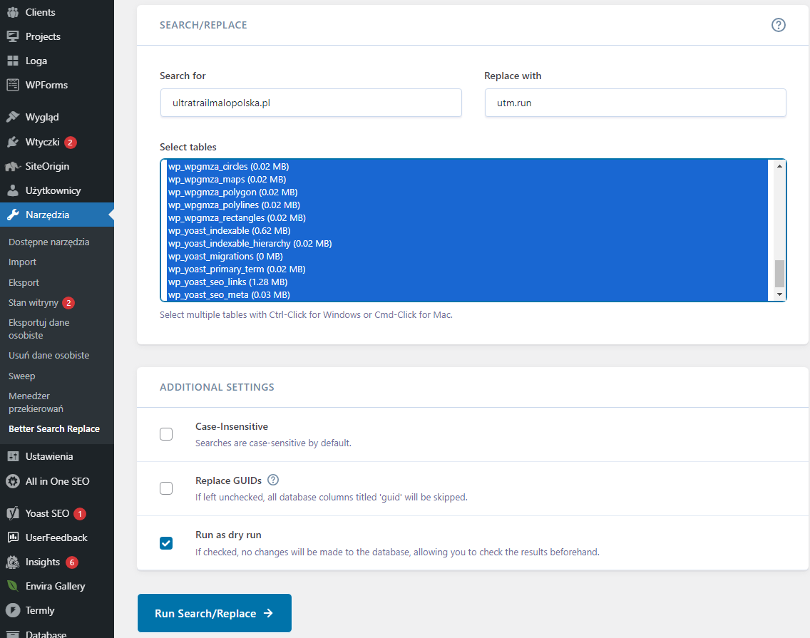Click the All in One SEO gear icon

[13, 481]
